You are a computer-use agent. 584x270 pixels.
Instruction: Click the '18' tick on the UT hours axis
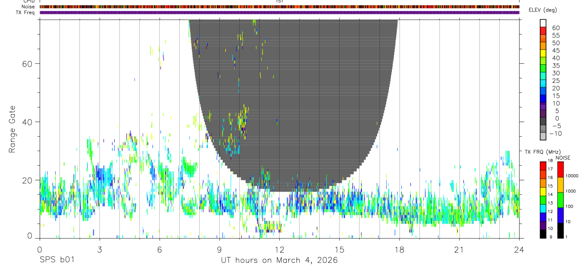pos(399,250)
